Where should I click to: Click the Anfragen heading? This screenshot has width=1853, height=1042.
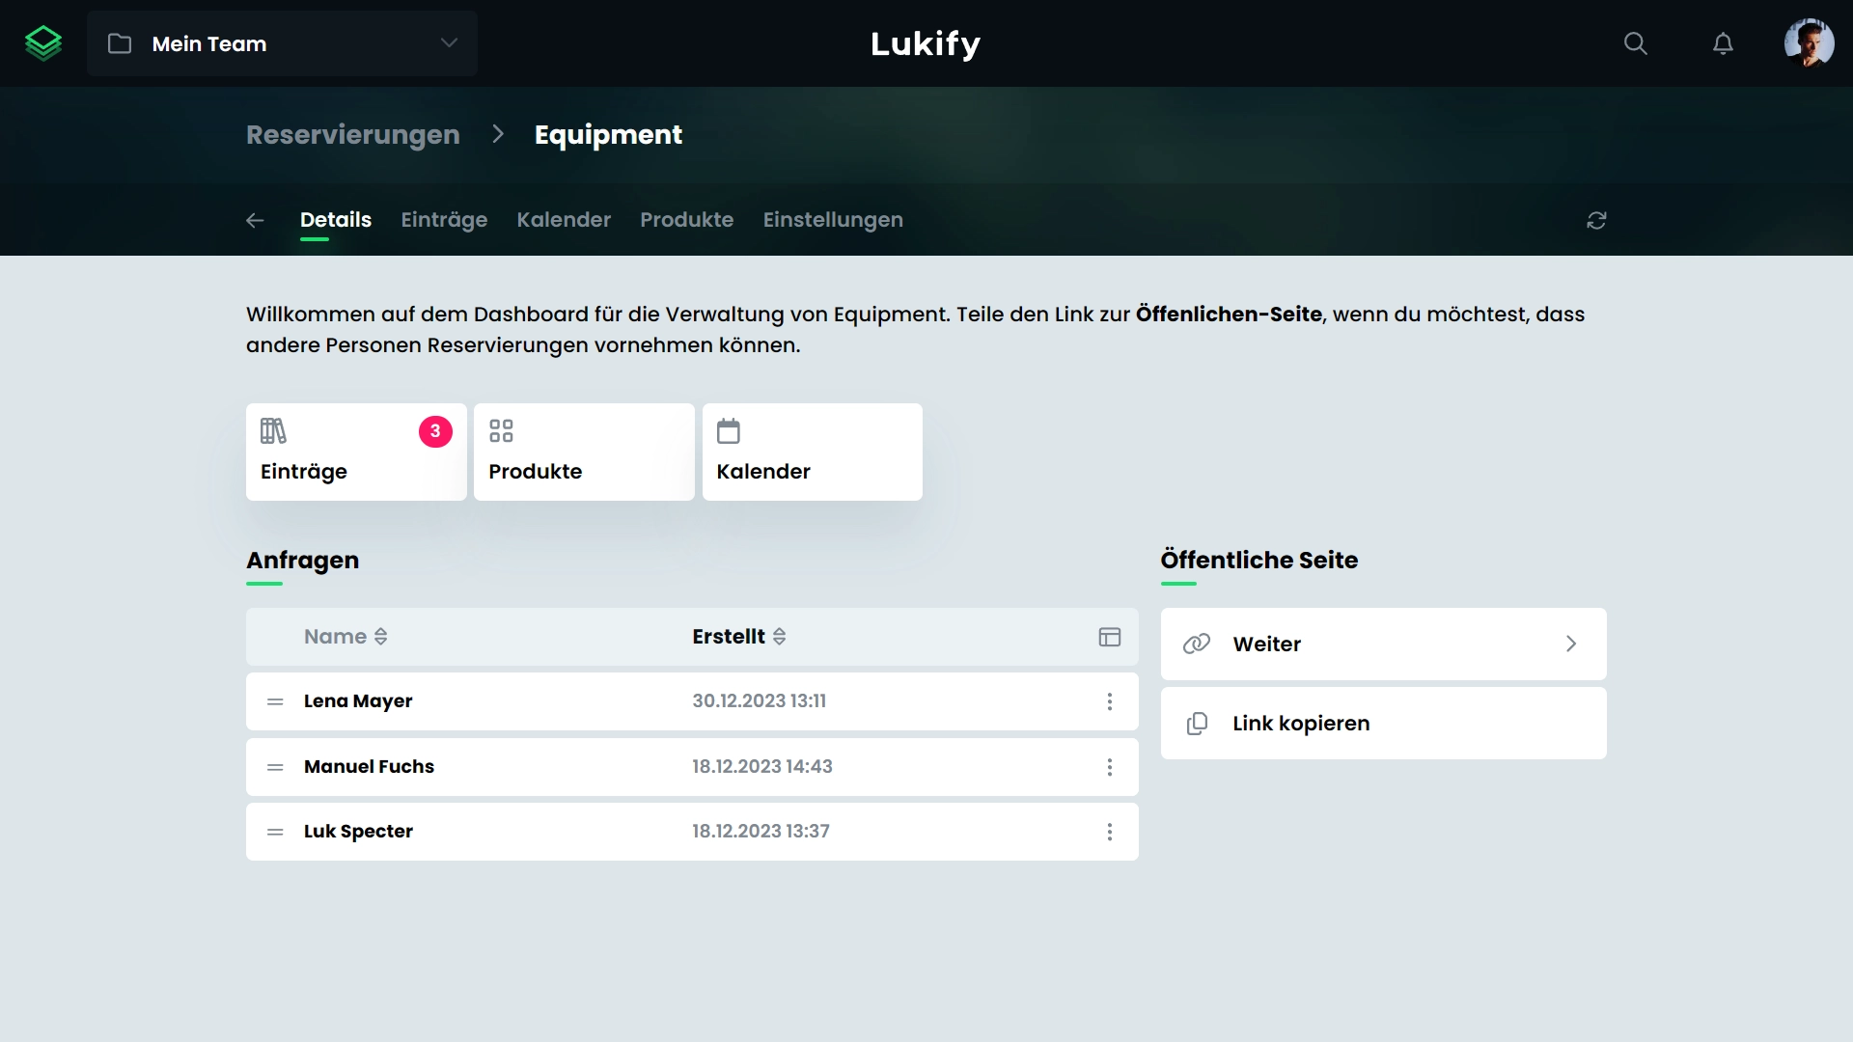pyautogui.click(x=302, y=561)
